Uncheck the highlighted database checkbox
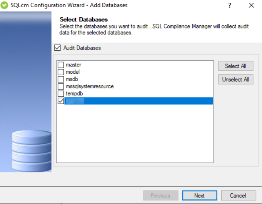The width and height of the screenshot is (262, 204). click(61, 101)
